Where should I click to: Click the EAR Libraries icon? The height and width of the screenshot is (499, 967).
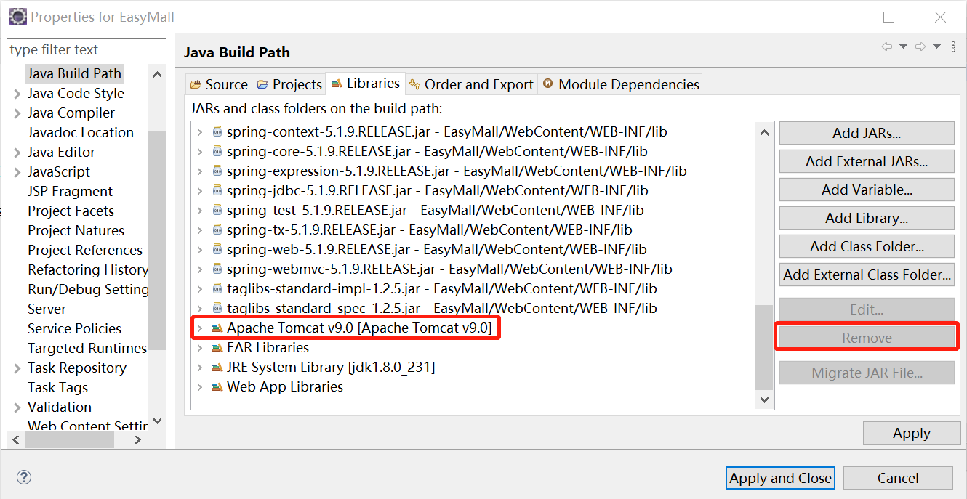(217, 347)
